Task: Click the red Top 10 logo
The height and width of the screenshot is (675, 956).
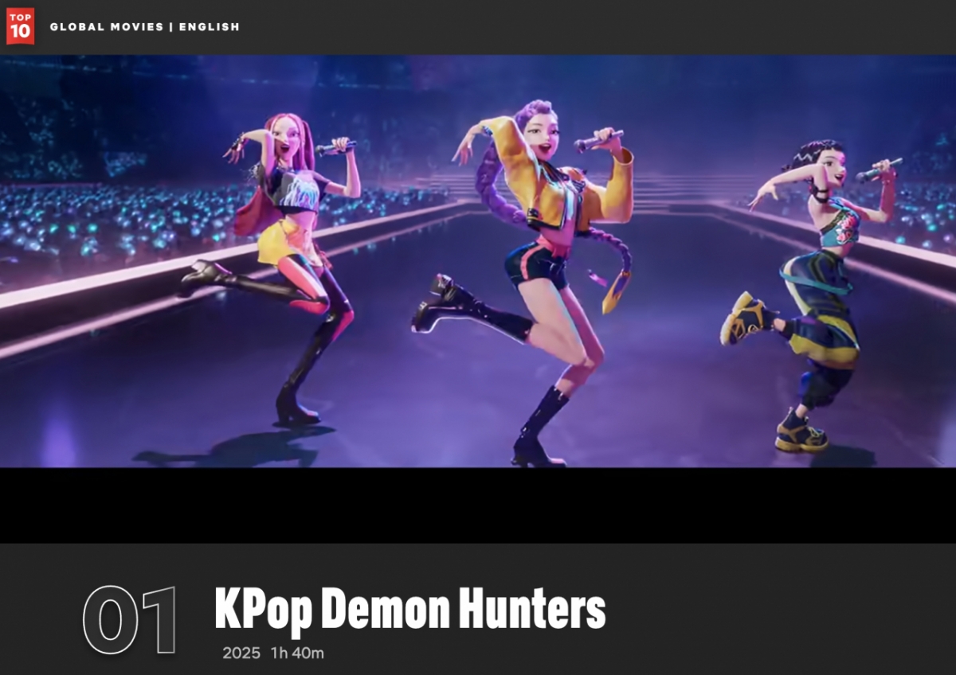Action: pos(20,26)
